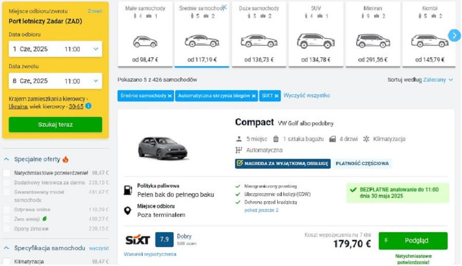Viewport: 462px width, 266px height.
Task: Click the info icon next to driver age
Action: pos(88,106)
